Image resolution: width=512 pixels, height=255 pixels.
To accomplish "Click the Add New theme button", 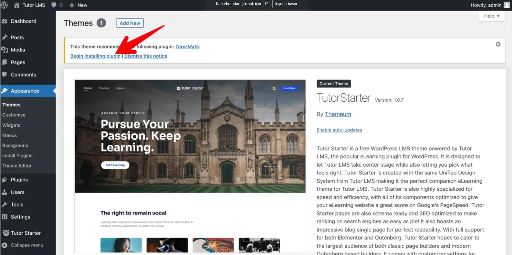I will [130, 23].
